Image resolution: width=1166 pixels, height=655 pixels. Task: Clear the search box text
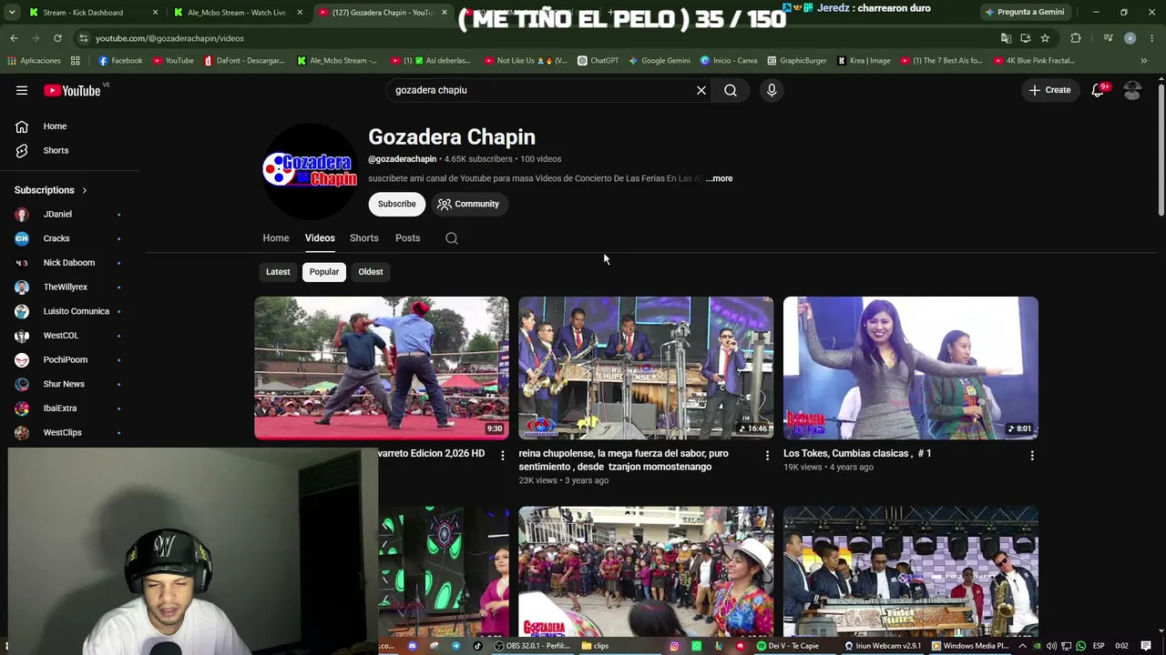point(701,90)
